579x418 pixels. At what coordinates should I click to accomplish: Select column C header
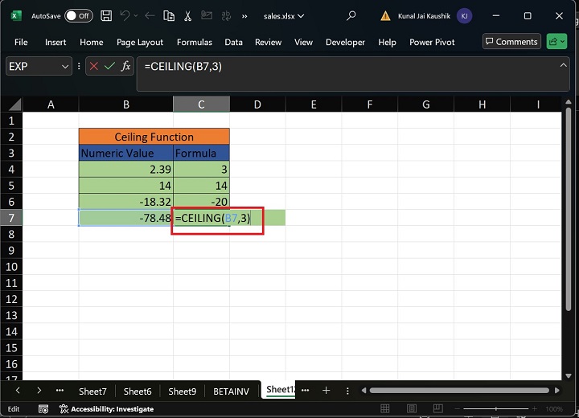(201, 104)
